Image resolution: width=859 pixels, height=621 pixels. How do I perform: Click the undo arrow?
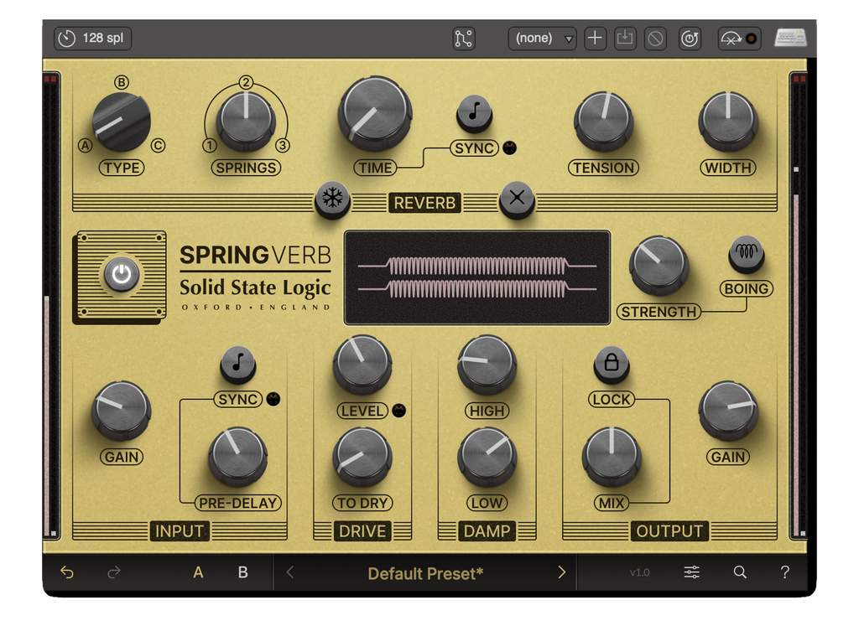(67, 572)
